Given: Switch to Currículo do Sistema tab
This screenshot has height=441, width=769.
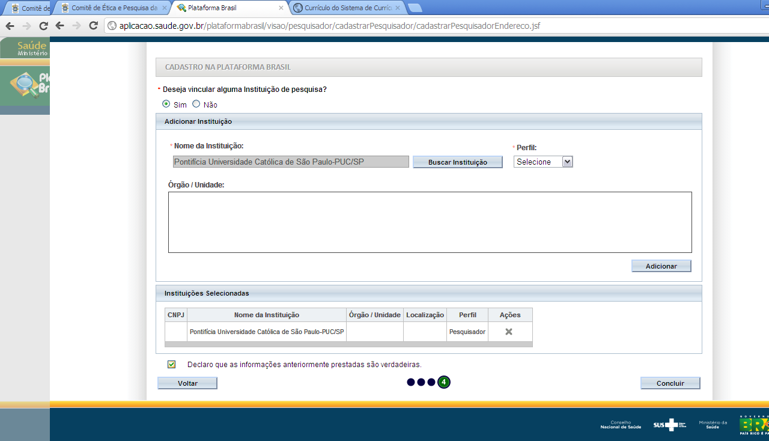Looking at the screenshot, I should click(347, 8).
